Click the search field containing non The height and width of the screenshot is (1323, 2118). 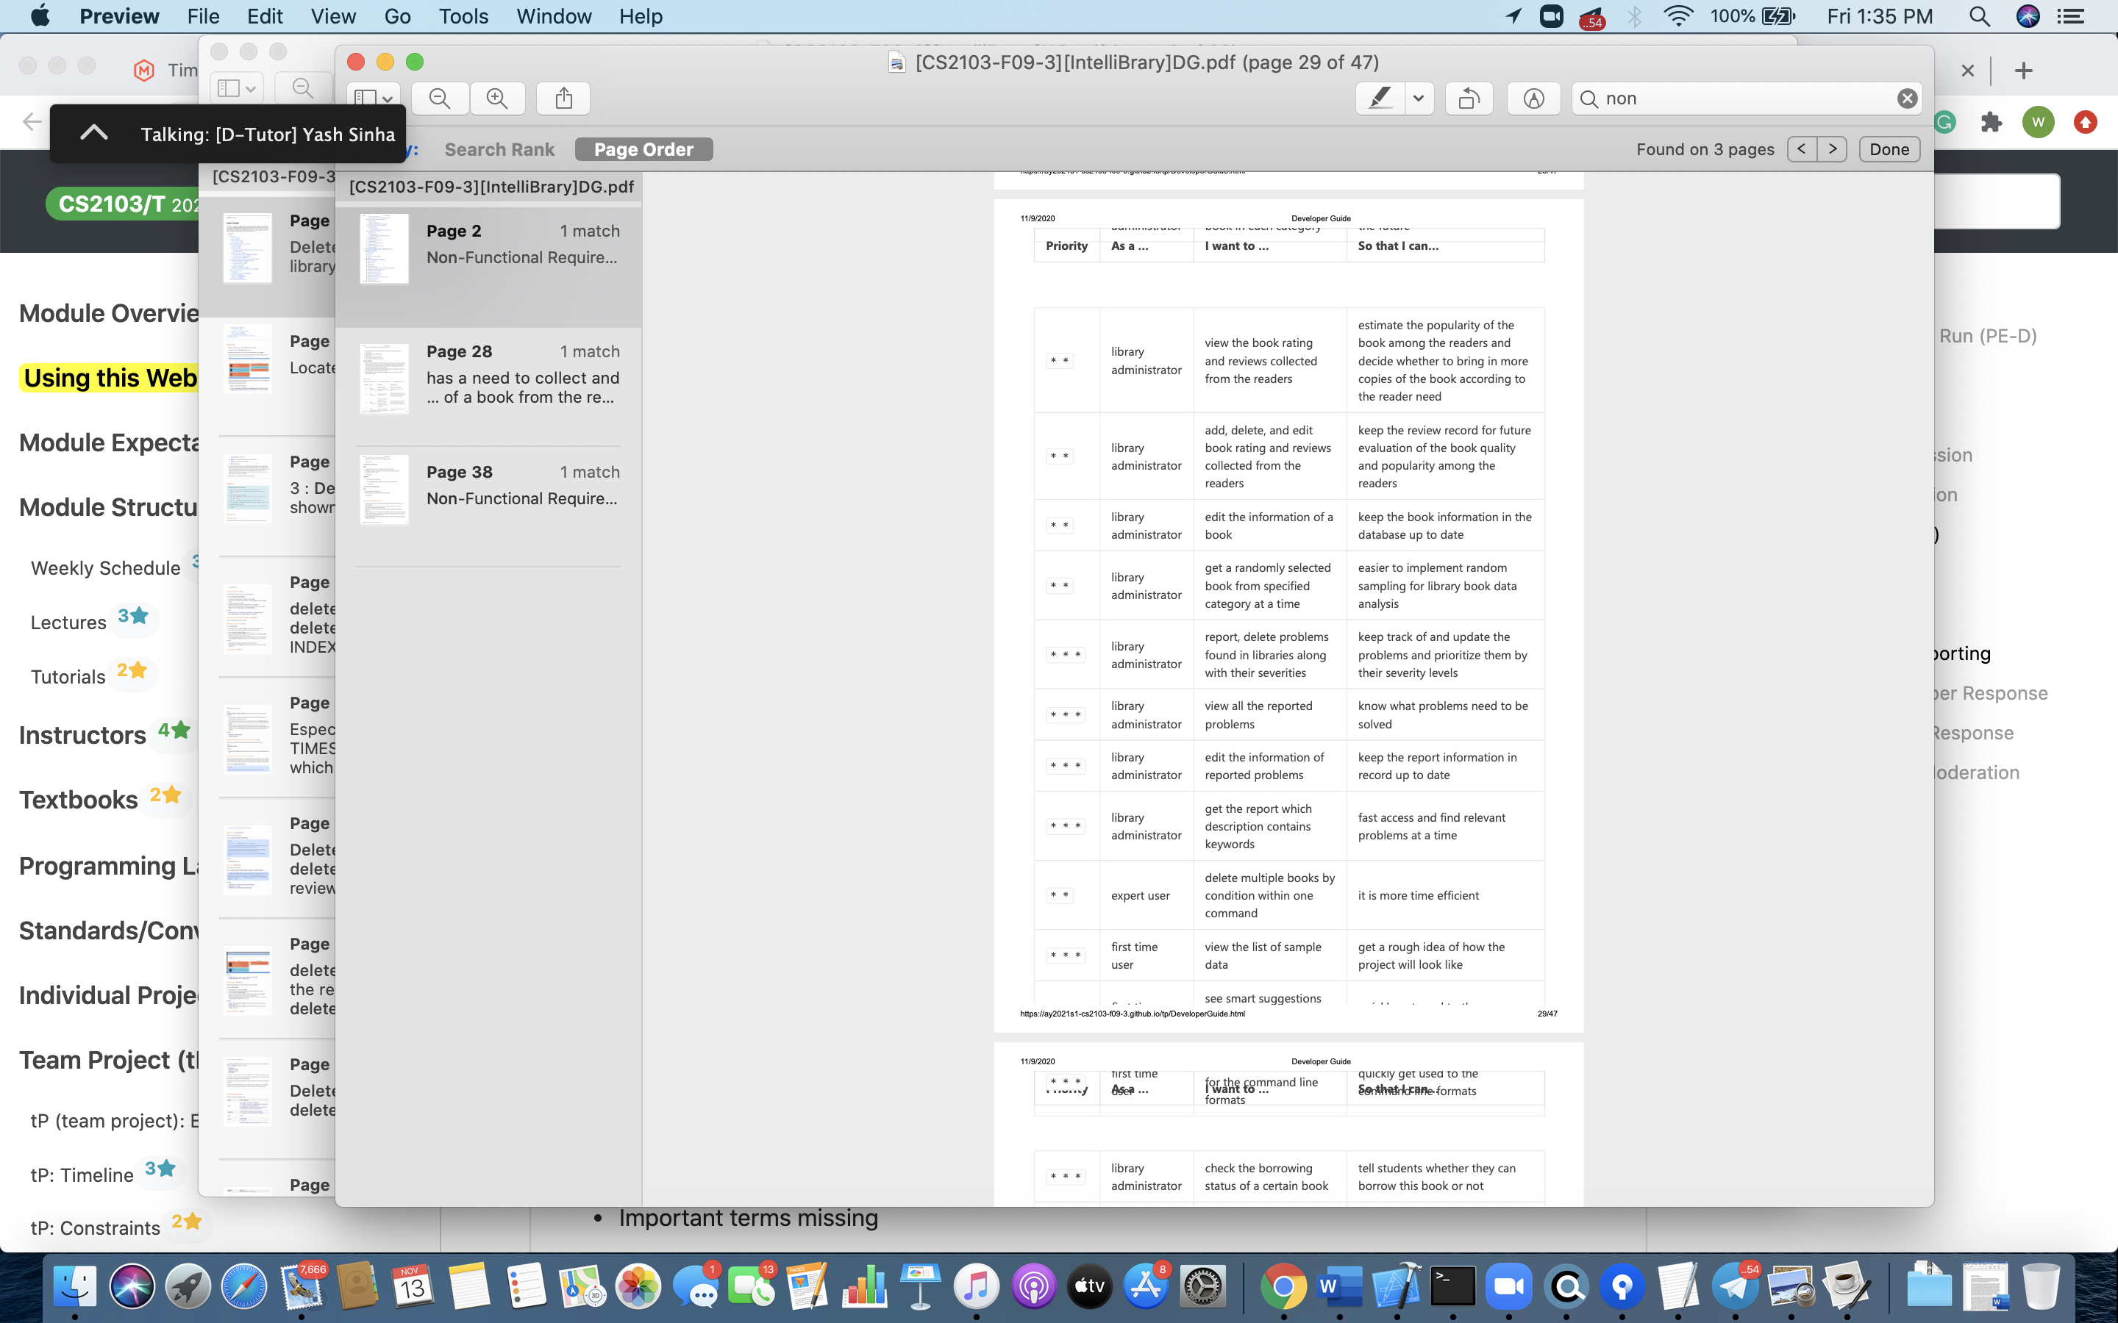[1741, 99]
